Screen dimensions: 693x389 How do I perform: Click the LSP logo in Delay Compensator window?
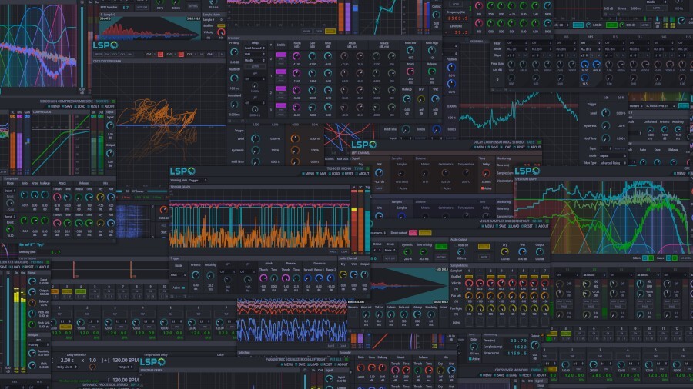click(364, 145)
